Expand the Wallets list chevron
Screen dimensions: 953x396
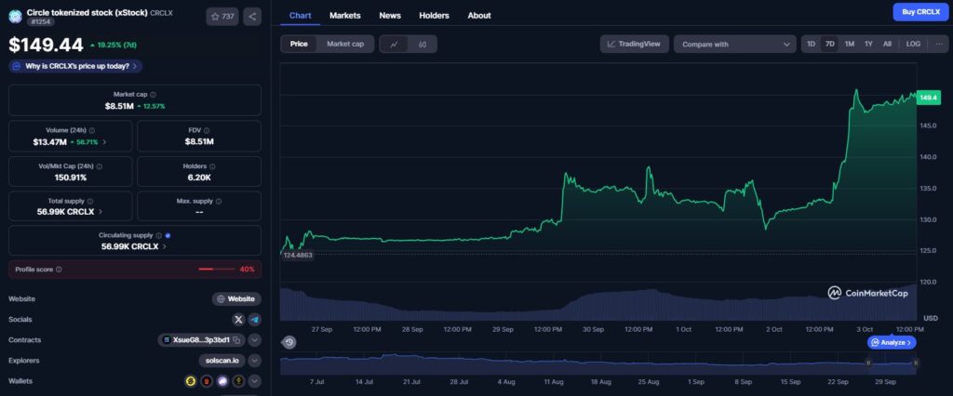pos(254,381)
